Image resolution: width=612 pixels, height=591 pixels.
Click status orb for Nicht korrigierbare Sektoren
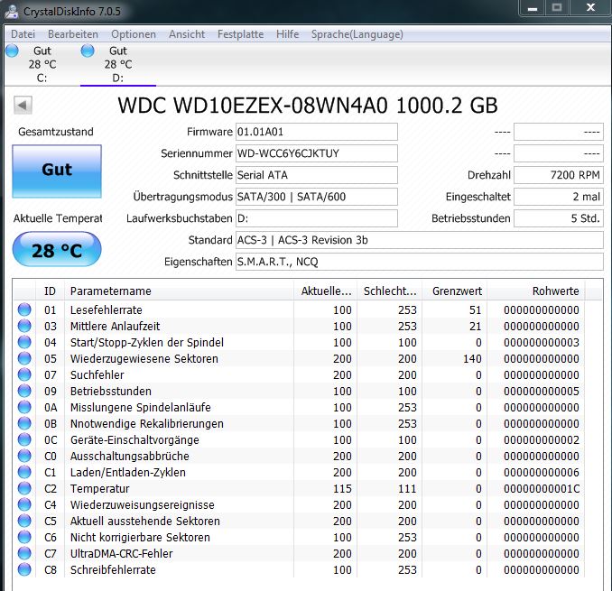[x=24, y=537]
